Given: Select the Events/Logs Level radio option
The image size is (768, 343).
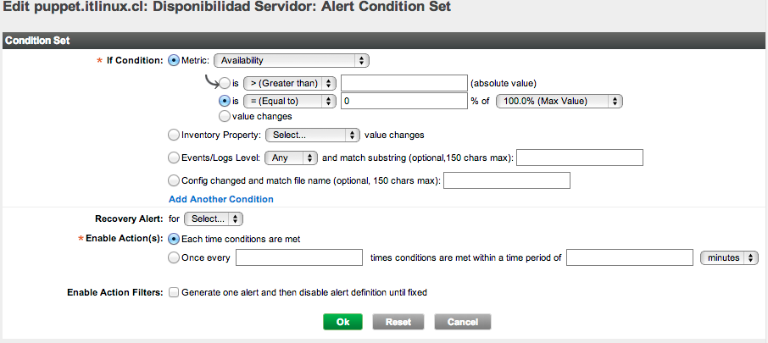Looking at the screenshot, I should click(x=174, y=158).
